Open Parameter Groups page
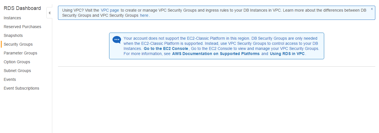The width and height of the screenshot is (379, 133). pyautogui.click(x=20, y=53)
